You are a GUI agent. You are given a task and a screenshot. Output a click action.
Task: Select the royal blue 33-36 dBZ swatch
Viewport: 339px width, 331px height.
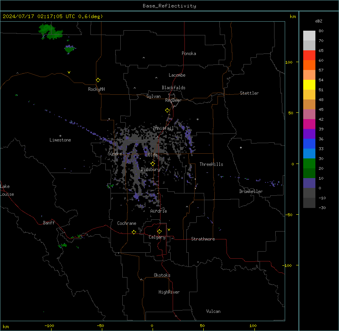(x=309, y=143)
